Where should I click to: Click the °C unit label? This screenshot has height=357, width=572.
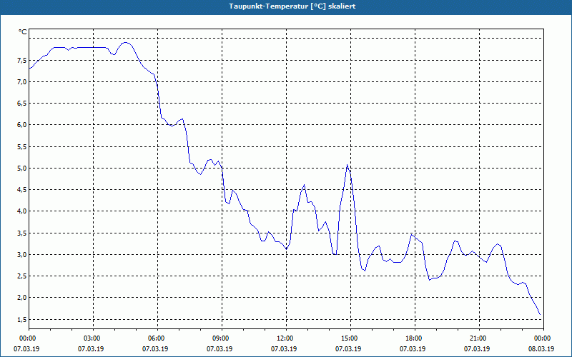tap(23, 32)
